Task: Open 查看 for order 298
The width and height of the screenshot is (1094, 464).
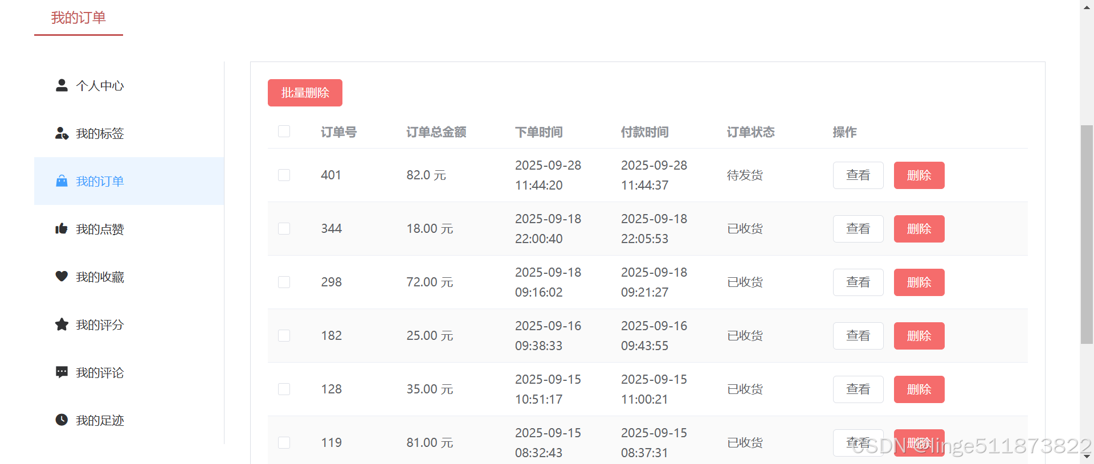Action: (858, 282)
